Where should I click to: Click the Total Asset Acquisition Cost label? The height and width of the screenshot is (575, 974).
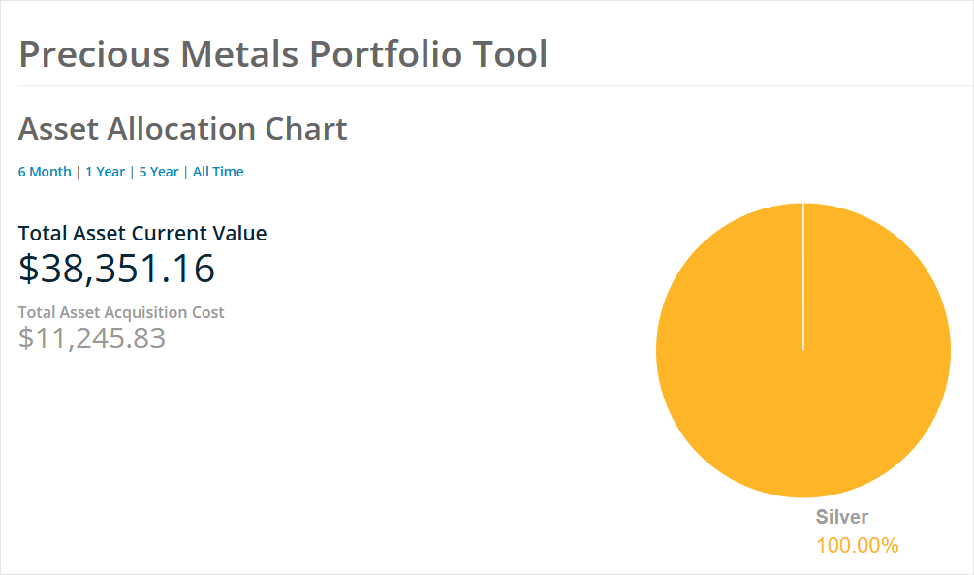[121, 312]
